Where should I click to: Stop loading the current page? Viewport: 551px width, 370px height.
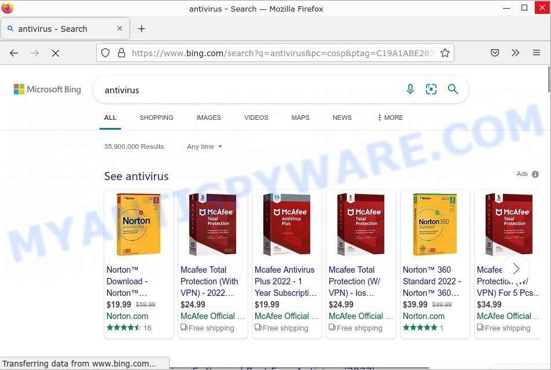[x=56, y=53]
